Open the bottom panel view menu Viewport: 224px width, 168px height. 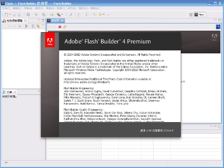point(211,127)
